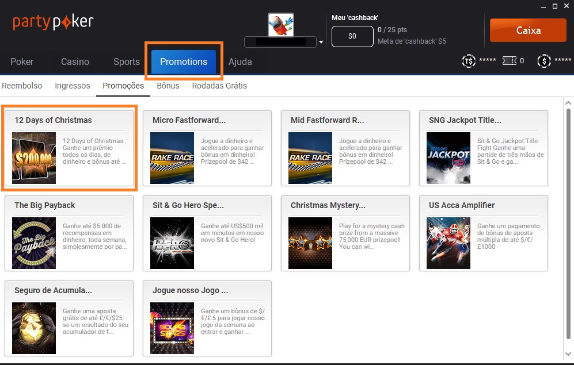Open the tickets icon showing 0

(509, 61)
